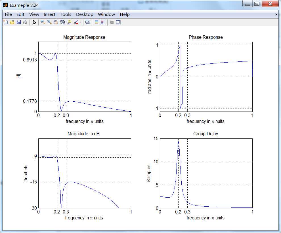Click the MATLAB logo in title bar
Screen dimensions: 281x233
(6, 5)
